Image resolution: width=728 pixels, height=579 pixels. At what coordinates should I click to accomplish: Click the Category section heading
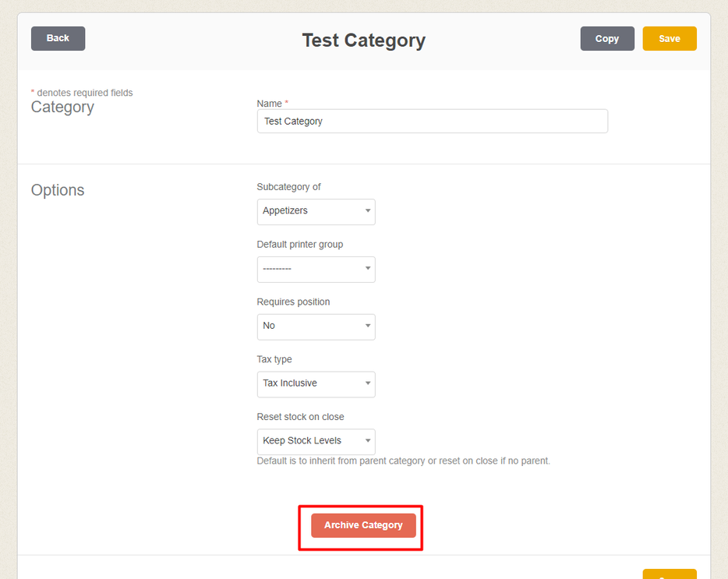tap(62, 108)
